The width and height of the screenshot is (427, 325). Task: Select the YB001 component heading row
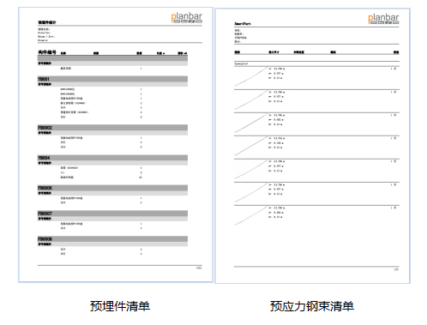[x=112, y=79]
